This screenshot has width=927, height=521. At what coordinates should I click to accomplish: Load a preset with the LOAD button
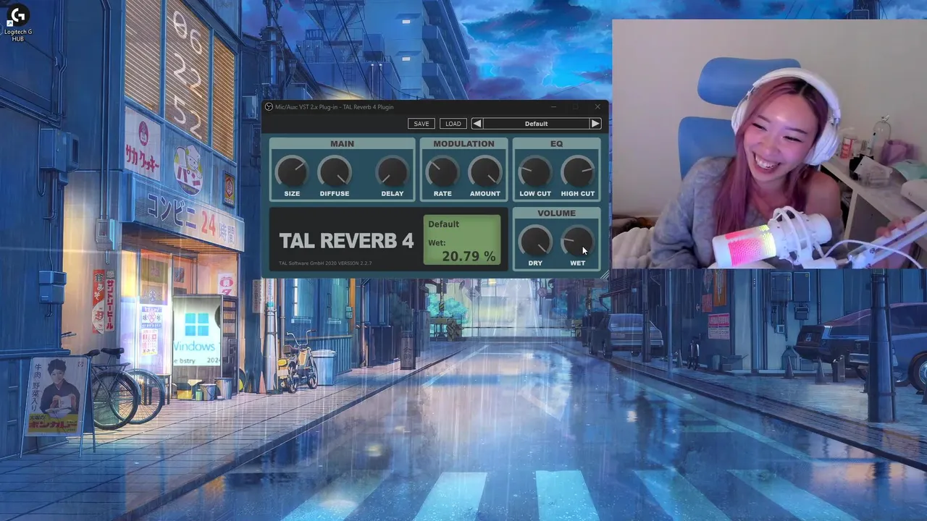coord(453,124)
